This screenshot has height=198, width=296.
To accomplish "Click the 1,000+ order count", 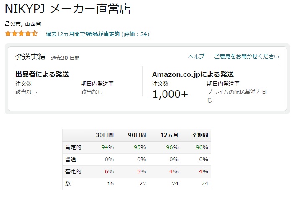I will pos(170,94).
